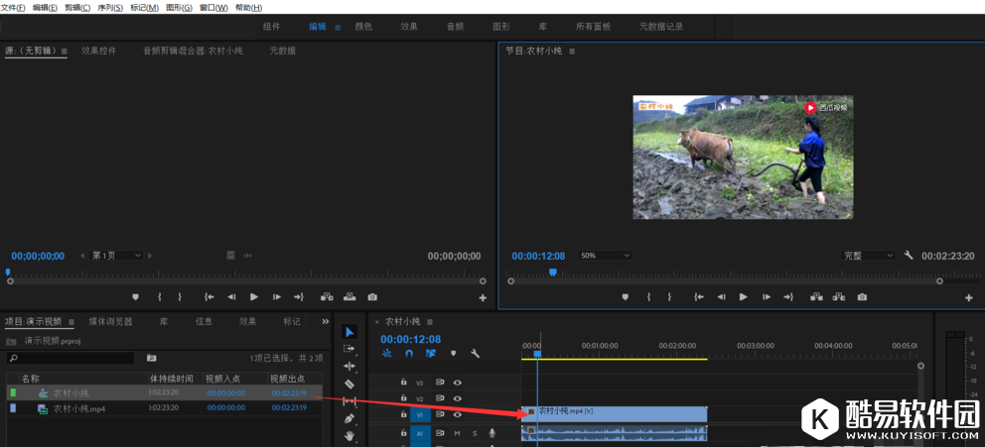Toggle lock on the V3 track

403,382
